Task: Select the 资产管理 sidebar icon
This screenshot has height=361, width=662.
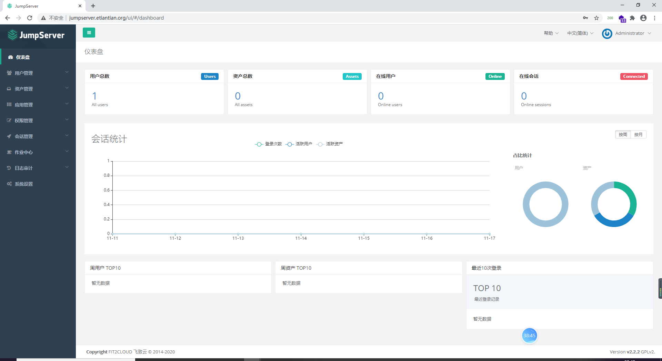Action: pos(9,89)
